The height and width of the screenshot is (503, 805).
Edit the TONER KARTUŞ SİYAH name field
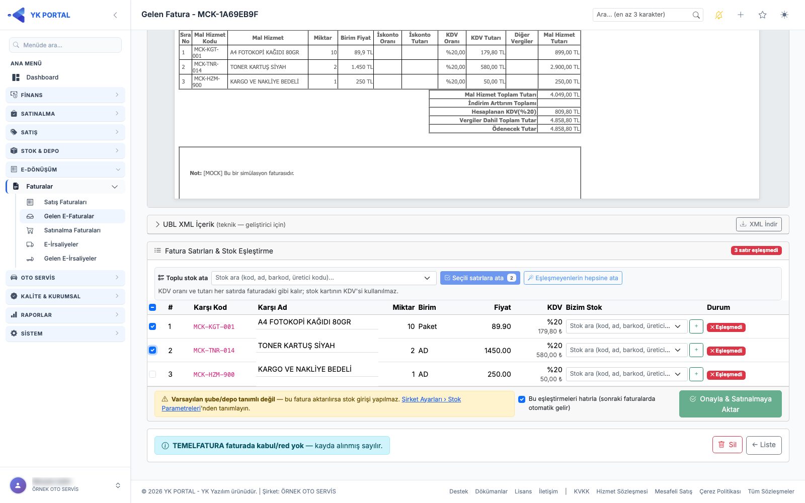[317, 346]
